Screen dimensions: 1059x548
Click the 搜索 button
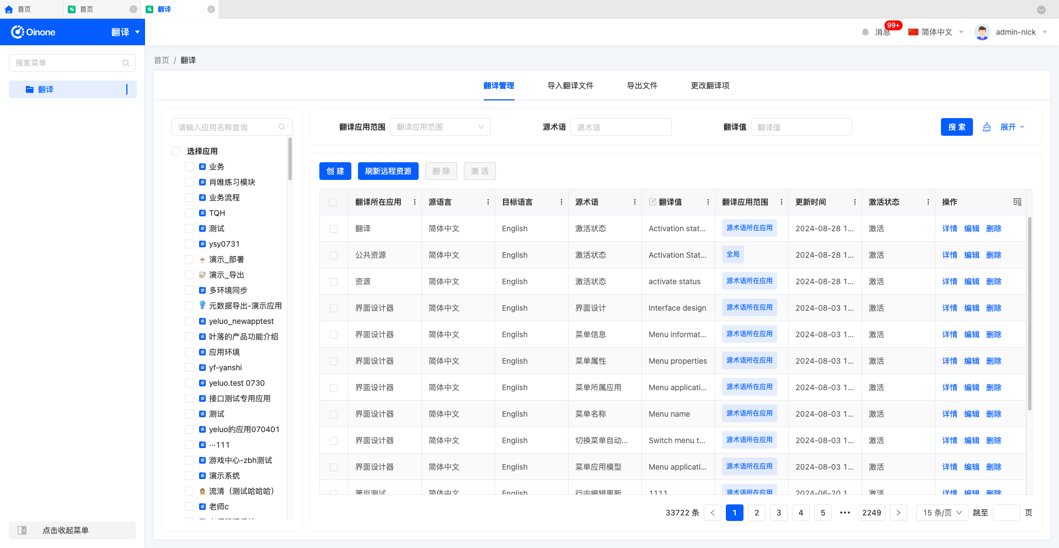(x=957, y=127)
